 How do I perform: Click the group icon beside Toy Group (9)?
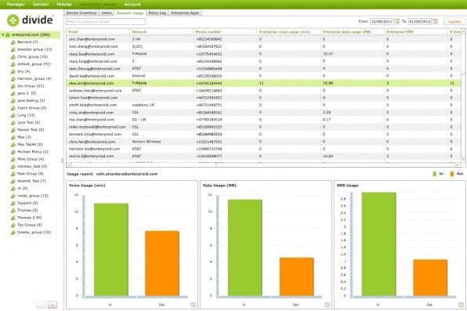pyautogui.click(x=13, y=225)
